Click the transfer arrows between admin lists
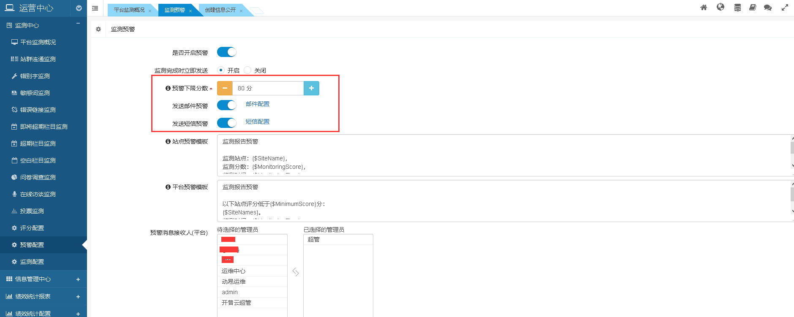This screenshot has height=317, width=794. pyautogui.click(x=296, y=272)
